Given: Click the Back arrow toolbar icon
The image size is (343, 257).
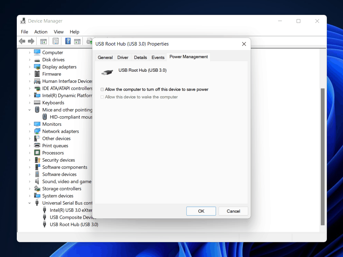Looking at the screenshot, I should pyautogui.click(x=22, y=41).
